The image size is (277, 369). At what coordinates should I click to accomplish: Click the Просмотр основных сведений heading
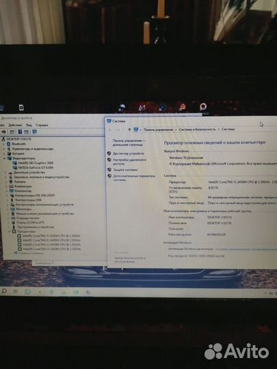[x=215, y=142]
